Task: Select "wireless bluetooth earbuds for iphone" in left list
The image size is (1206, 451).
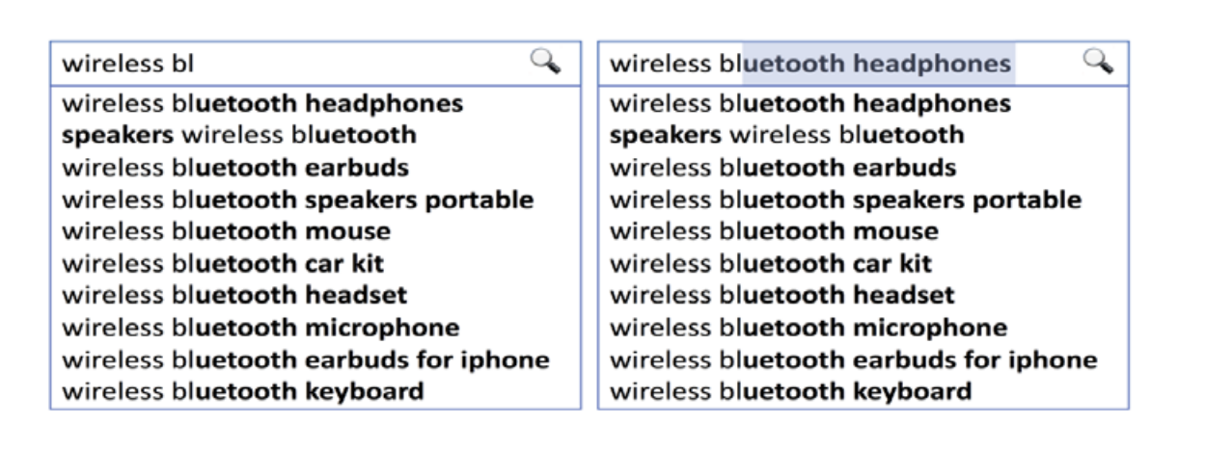Action: point(306,360)
